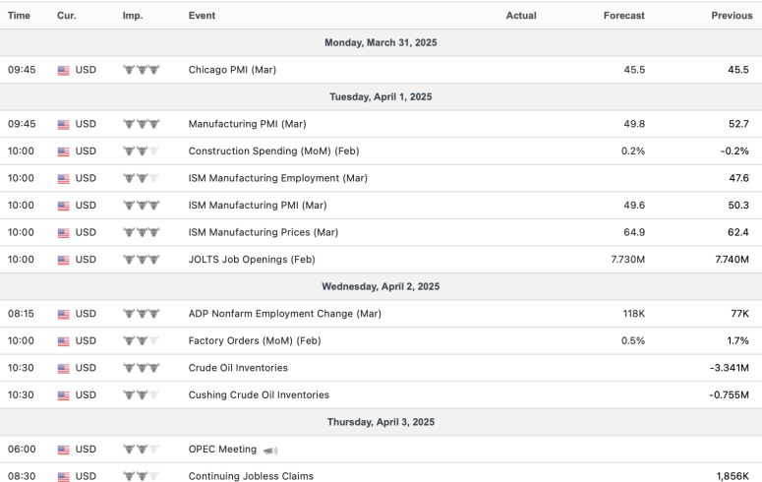Click importance bulls icon for OPEC Meeting
This screenshot has width=762, height=482.
[142, 450]
